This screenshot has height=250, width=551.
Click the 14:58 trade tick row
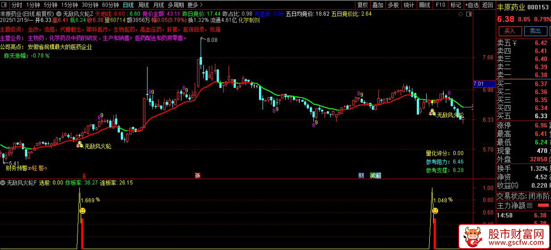point(523,215)
